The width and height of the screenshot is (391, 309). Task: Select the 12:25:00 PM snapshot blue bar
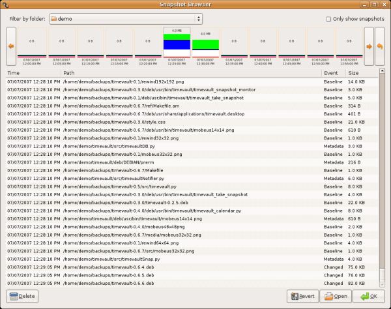(177, 45)
